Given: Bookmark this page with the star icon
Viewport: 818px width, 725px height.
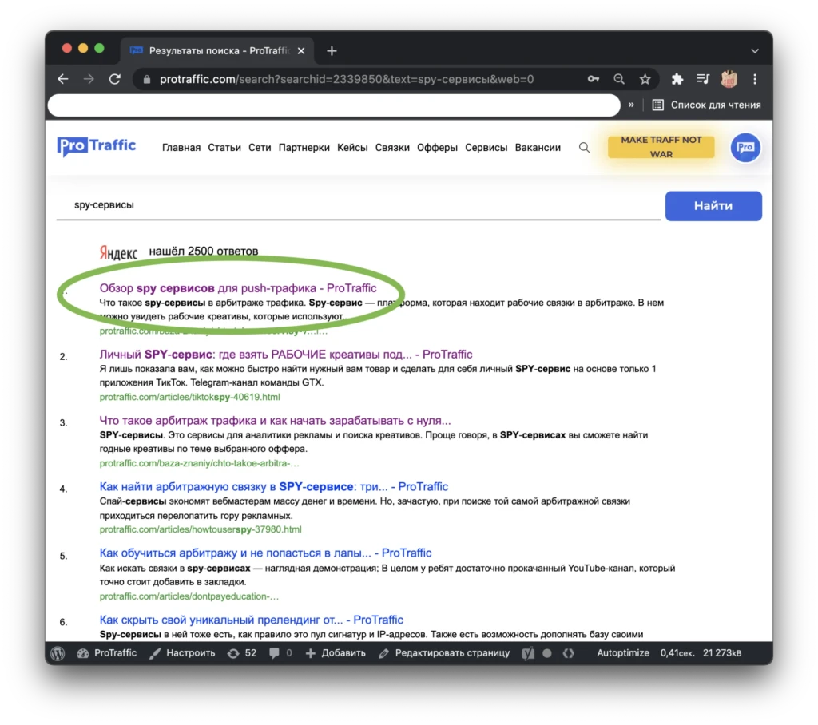Looking at the screenshot, I should tap(645, 79).
